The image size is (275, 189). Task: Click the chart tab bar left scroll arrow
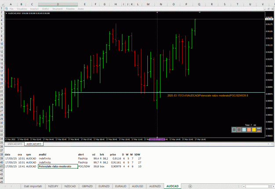tap(268, 144)
